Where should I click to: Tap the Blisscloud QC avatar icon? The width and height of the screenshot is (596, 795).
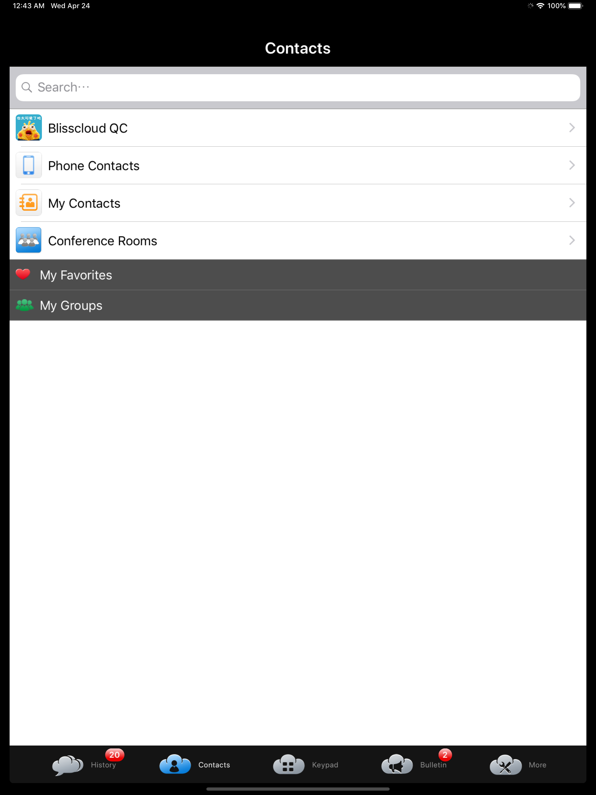[29, 127]
